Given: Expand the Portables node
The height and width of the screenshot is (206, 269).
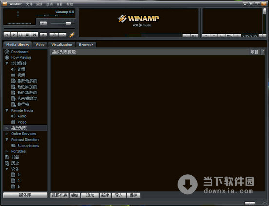Looking at the screenshot, I should (x=7, y=151).
